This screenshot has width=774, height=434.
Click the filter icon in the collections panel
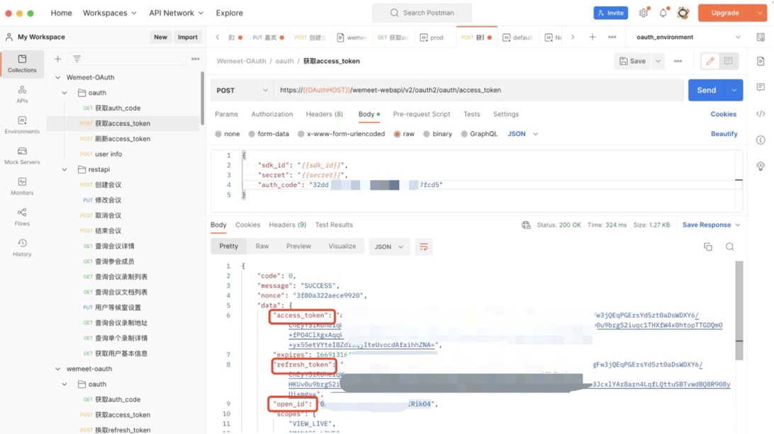(77, 59)
